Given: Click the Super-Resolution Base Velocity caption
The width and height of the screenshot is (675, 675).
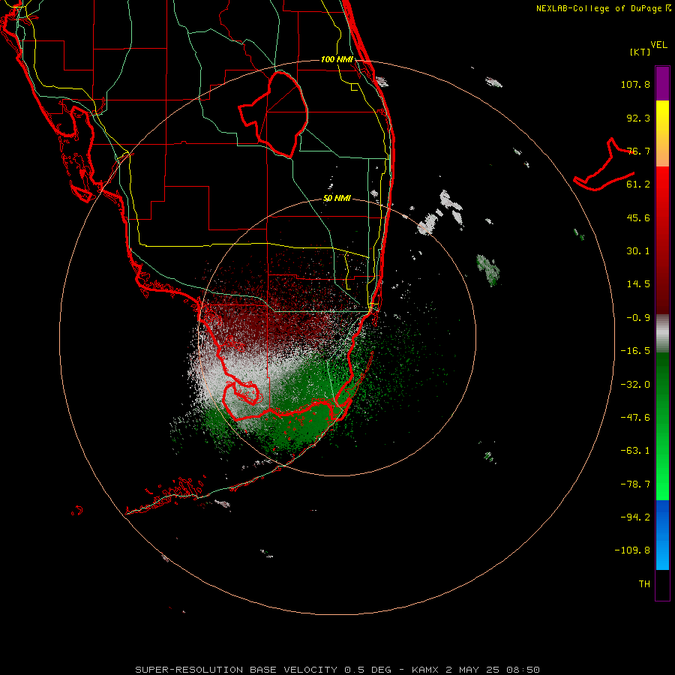Looking at the screenshot, I should click(x=337, y=670).
